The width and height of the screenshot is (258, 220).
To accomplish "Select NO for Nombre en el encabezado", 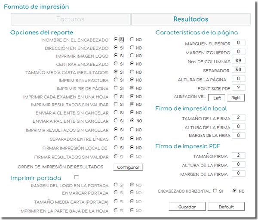I will 132,40.
